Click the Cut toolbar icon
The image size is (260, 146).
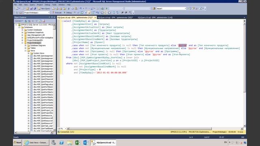[69, 9]
